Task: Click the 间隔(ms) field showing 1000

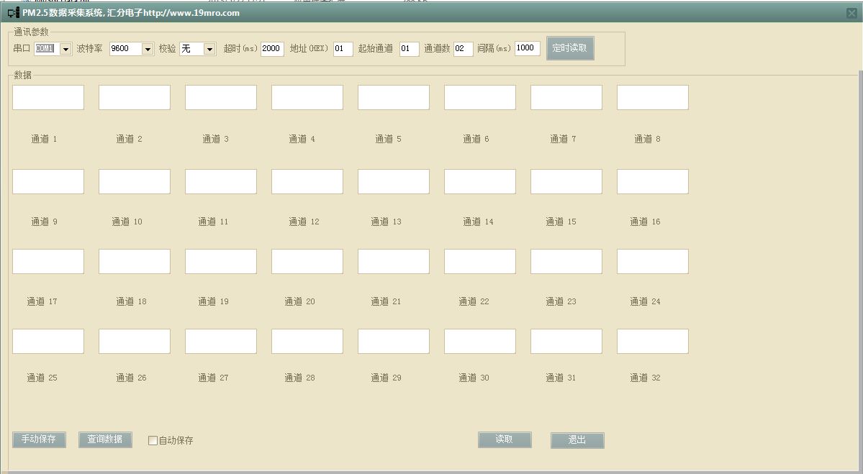Action: pos(528,48)
